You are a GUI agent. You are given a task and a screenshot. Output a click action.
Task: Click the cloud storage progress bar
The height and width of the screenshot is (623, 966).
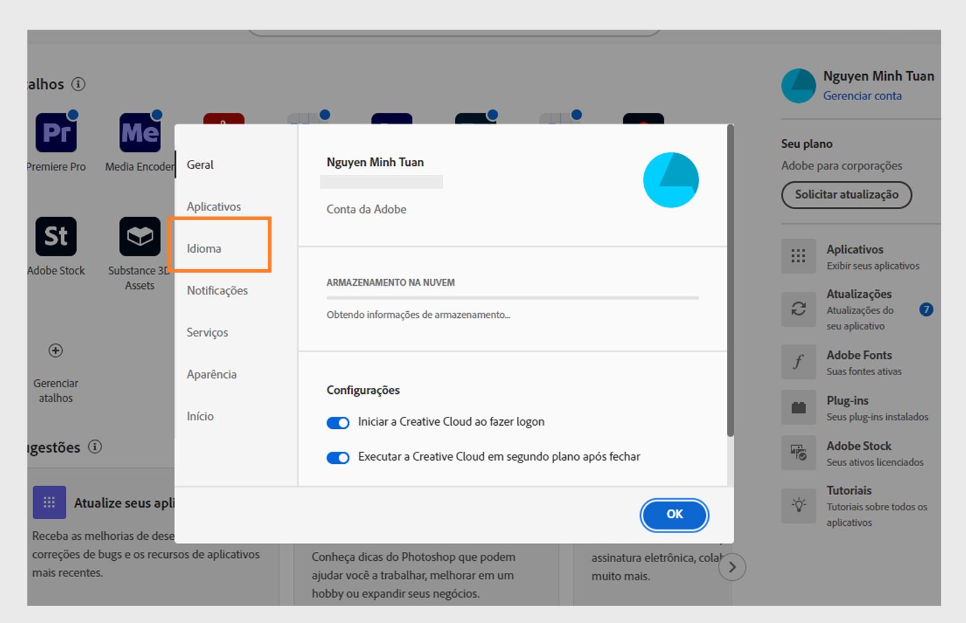coord(513,299)
